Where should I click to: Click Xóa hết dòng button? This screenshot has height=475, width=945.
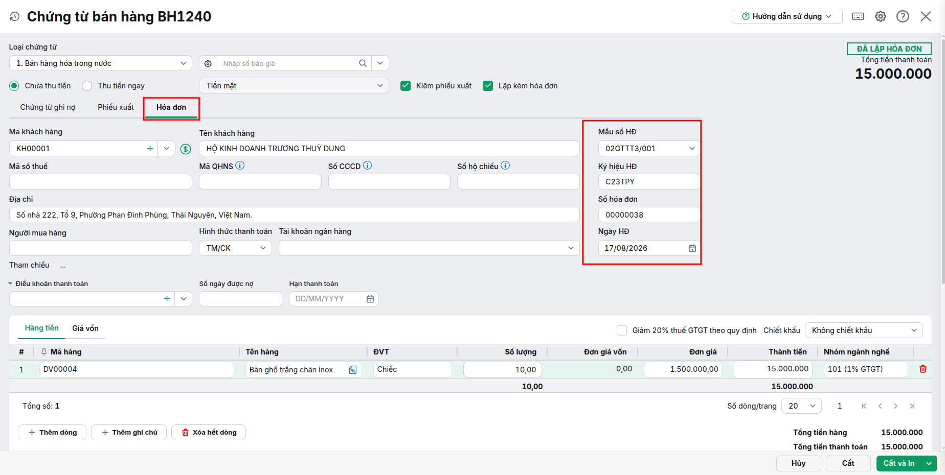coord(209,433)
